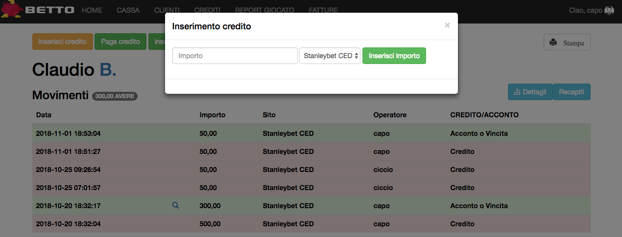Viewport: 622px width, 237px height.
Task: Open the REPORT GIOCATO menu item
Action: (265, 10)
